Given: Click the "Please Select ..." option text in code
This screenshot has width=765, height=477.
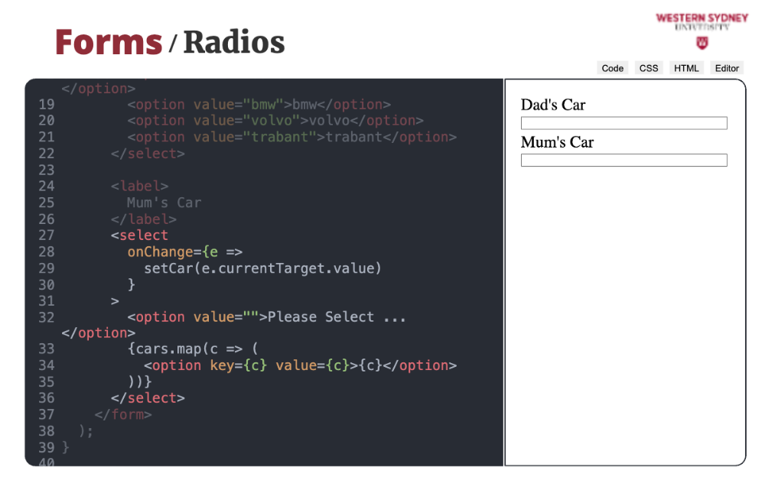Looking at the screenshot, I should (x=336, y=317).
